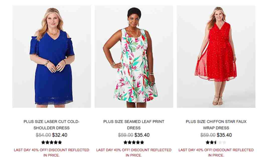
Task: Open the five-star rating under the cold-shoulder dress
Action: [51, 142]
